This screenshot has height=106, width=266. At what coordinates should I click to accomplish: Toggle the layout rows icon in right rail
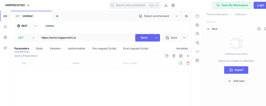tap(197, 60)
